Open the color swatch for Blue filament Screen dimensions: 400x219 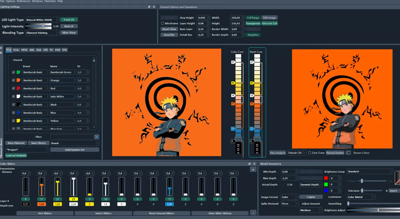[18, 113]
